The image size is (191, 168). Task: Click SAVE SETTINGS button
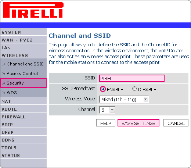coord(138,123)
